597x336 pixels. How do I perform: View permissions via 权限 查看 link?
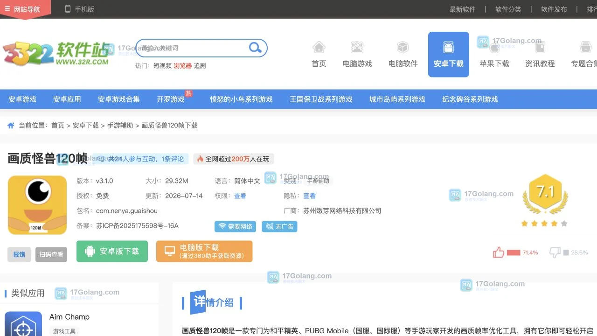[240, 196]
